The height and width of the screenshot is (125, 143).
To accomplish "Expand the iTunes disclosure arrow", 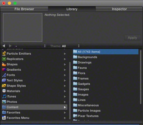I will (x=65, y=96).
